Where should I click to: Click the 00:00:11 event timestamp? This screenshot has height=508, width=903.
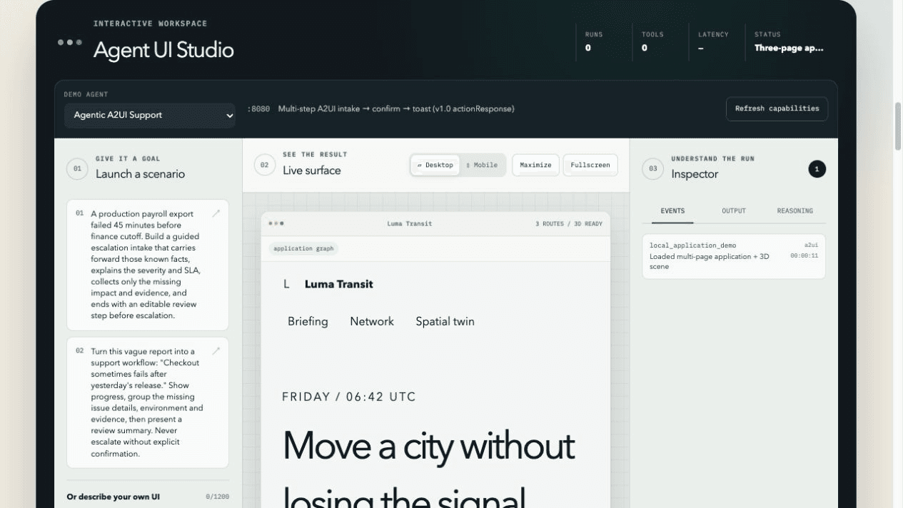804,255
